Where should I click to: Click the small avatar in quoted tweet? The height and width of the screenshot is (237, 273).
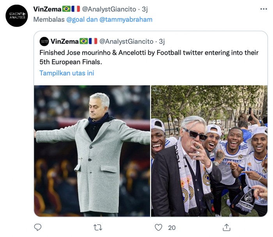pyautogui.click(x=44, y=41)
